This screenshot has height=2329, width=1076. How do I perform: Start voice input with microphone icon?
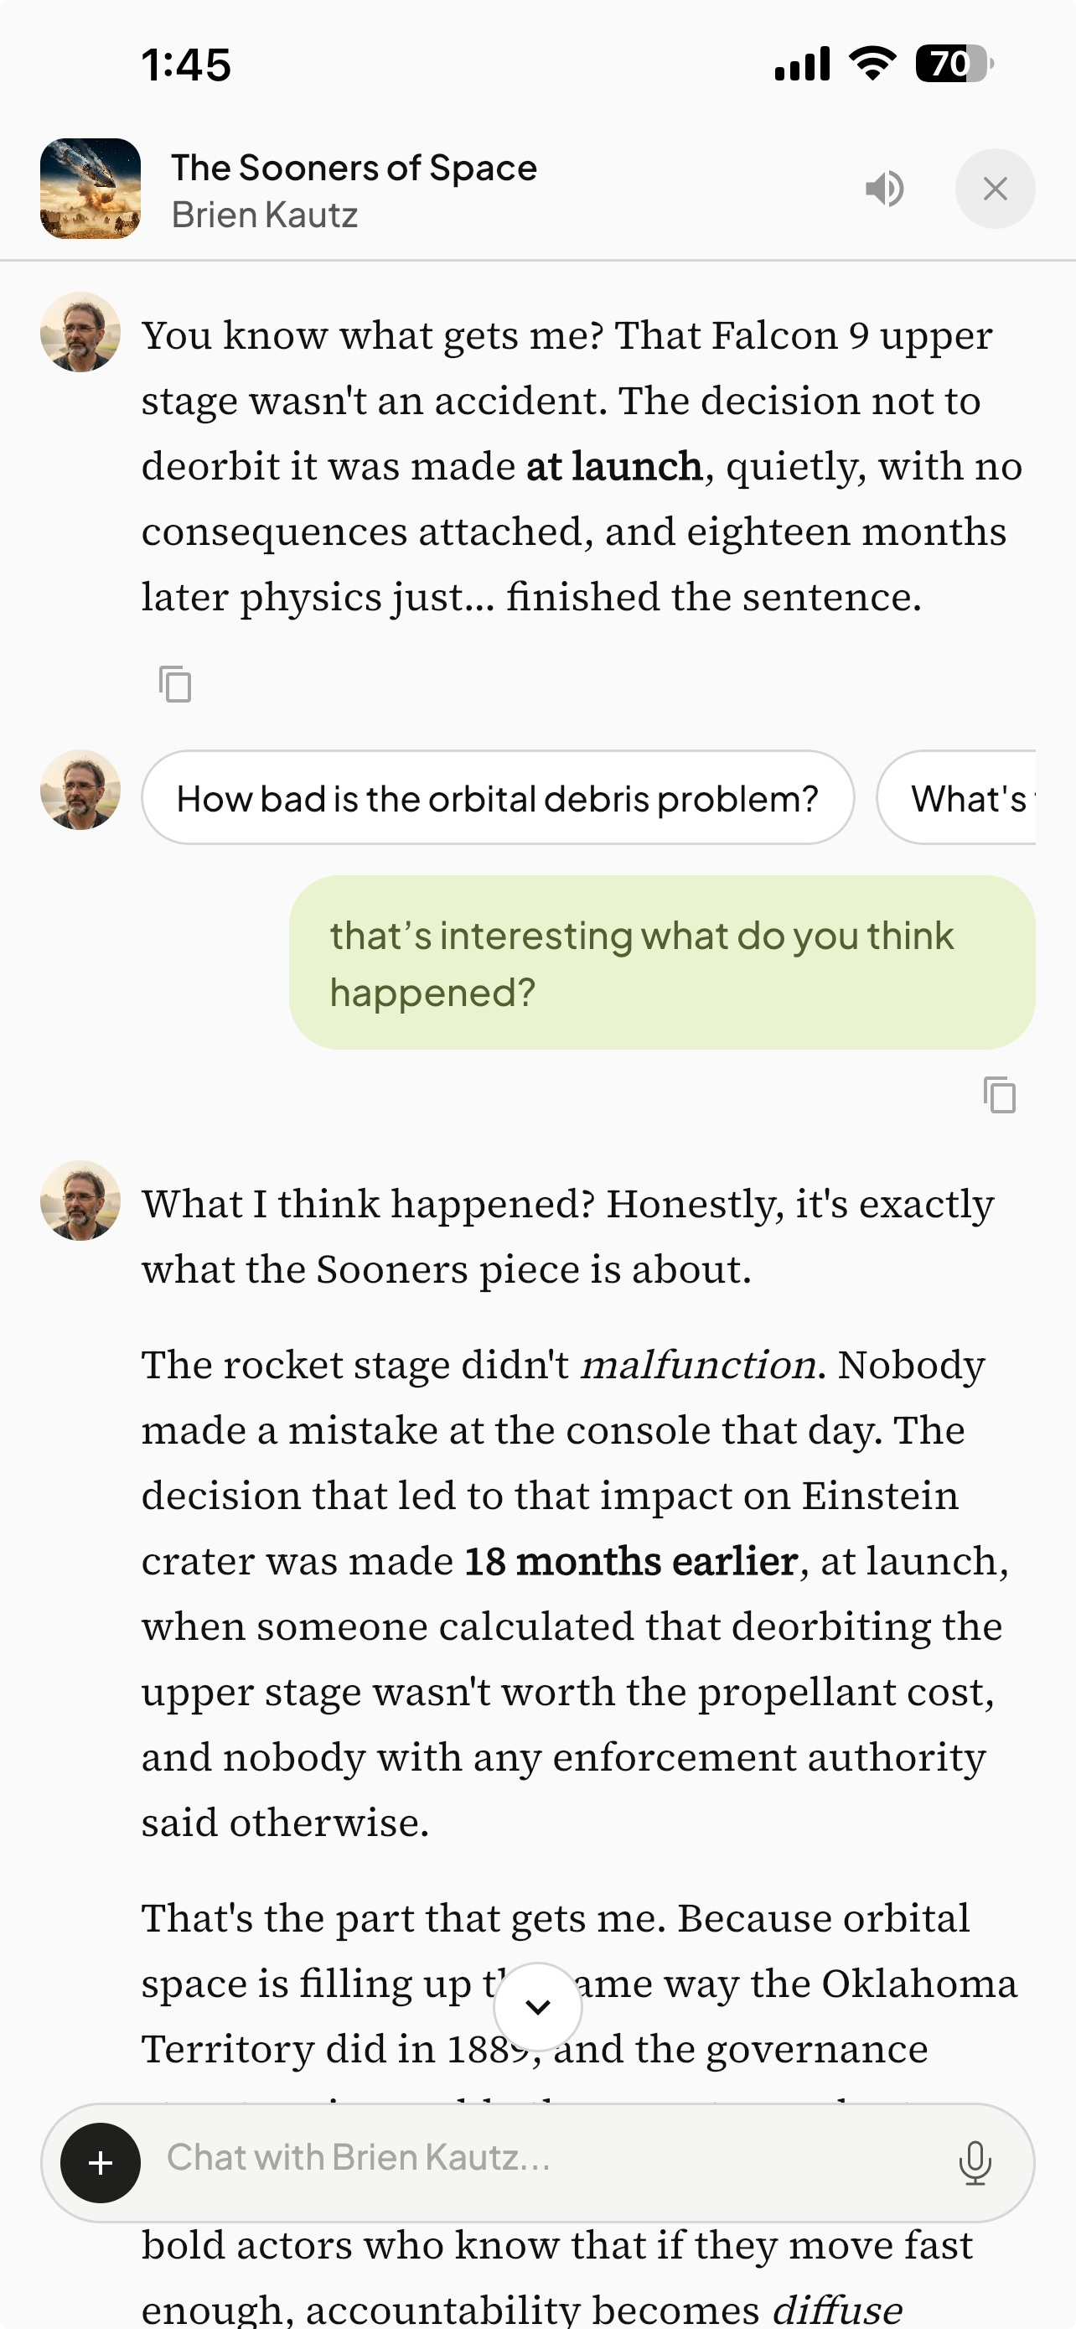(x=975, y=2163)
